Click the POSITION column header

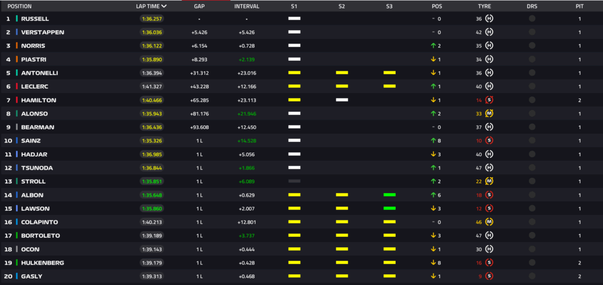click(x=19, y=6)
